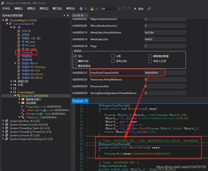Click the navigate back arrow icon

81,9
